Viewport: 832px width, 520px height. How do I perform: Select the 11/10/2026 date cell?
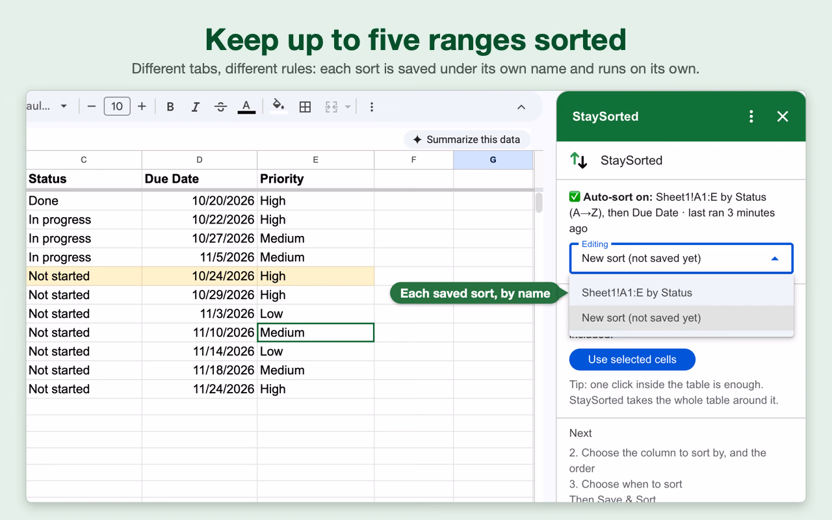[x=200, y=333]
